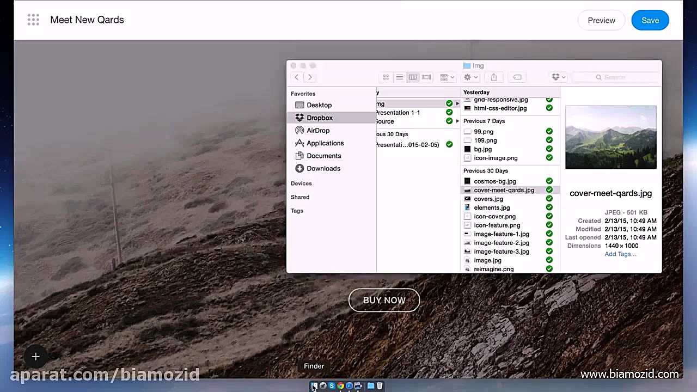This screenshot has width=697, height=392.
Task: Select image-feature-3.jpg file
Action: click(502, 252)
